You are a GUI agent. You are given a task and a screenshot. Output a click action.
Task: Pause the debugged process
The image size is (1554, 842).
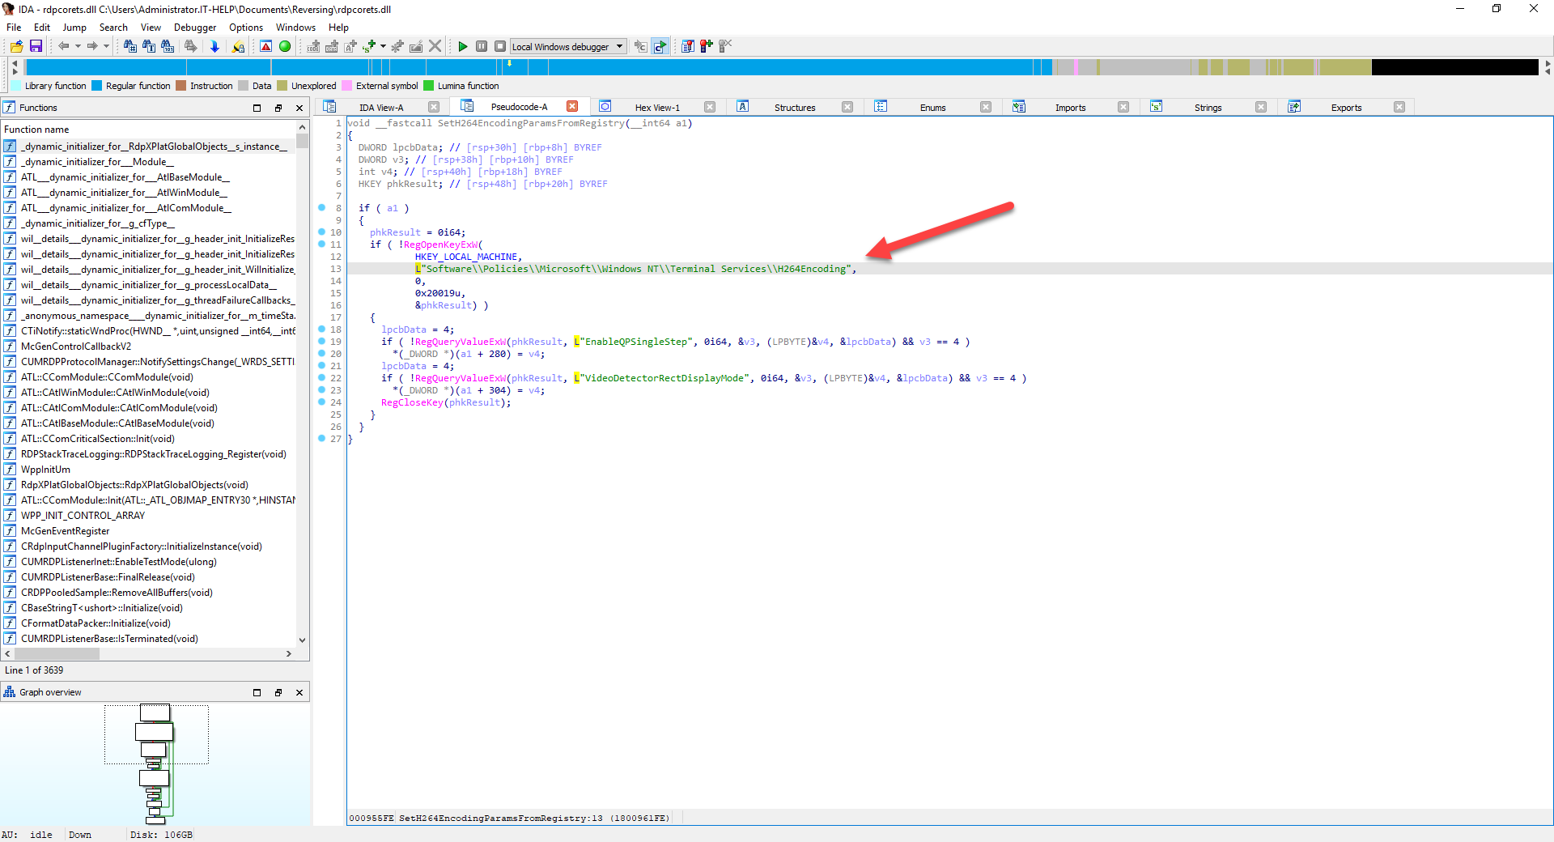tap(482, 46)
